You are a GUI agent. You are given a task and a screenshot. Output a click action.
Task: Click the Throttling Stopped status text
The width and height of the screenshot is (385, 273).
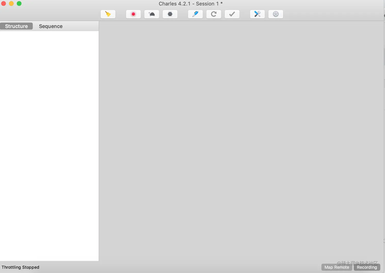(20, 267)
